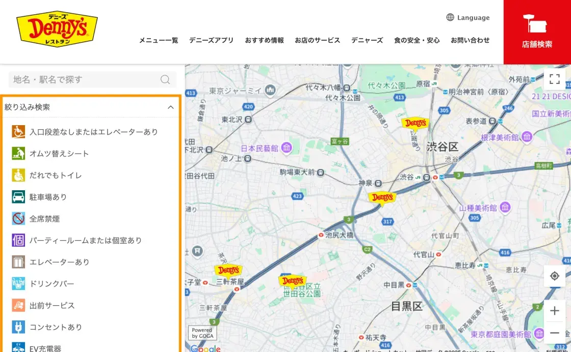Select Denny's pin near Sangenjaya station
Image resolution: width=571 pixels, height=352 pixels.
pyautogui.click(x=228, y=271)
